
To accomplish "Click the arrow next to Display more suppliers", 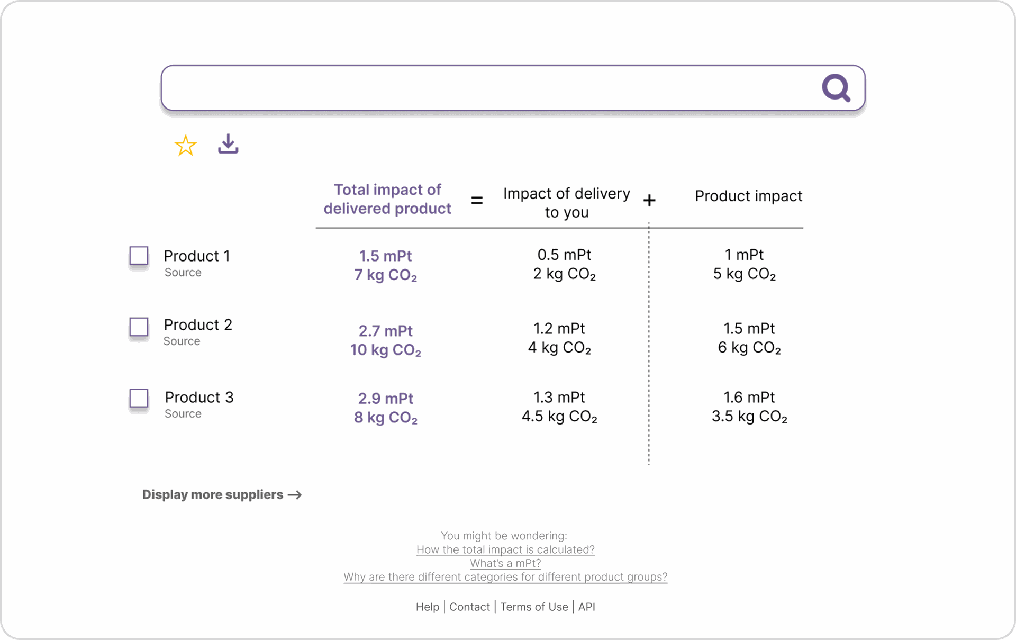I will click(x=295, y=494).
